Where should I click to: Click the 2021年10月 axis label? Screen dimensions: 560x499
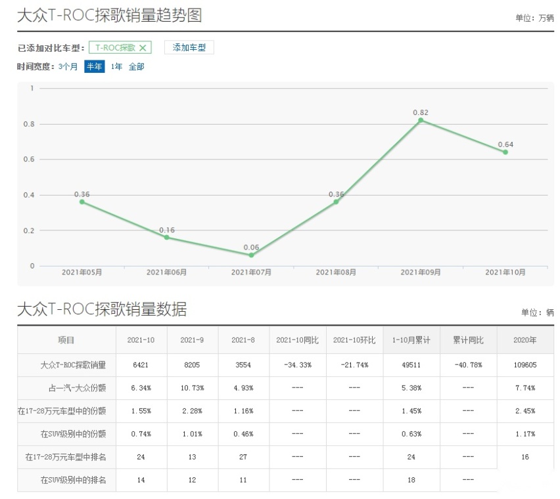point(505,272)
